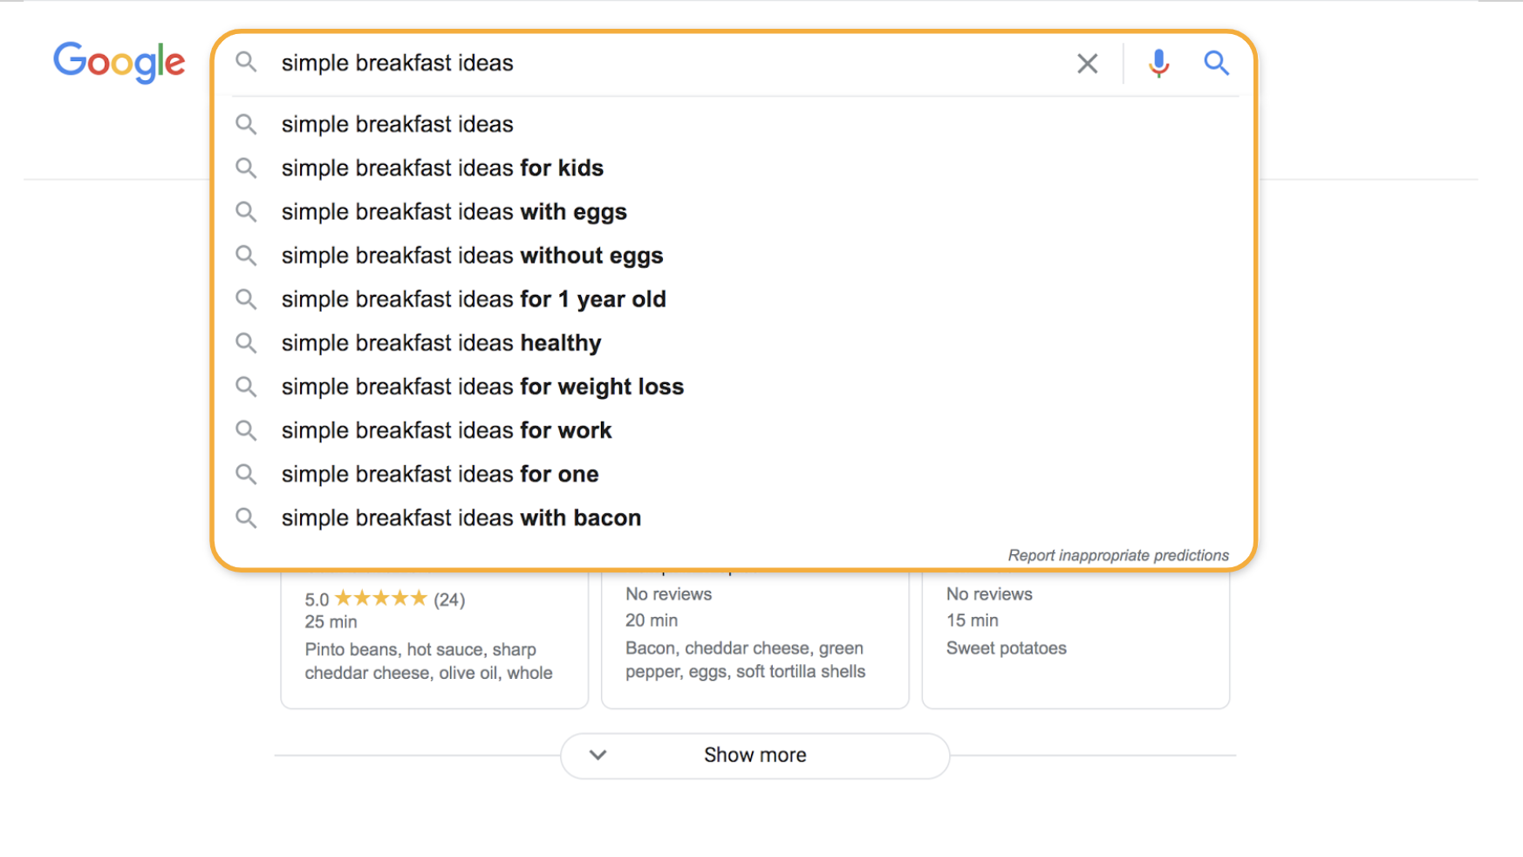Select the 'simple breakfast ideas for kids' suggestion
The height and width of the screenshot is (857, 1523).
(442, 168)
